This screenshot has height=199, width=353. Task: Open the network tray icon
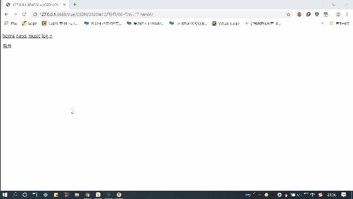[x=306, y=195]
